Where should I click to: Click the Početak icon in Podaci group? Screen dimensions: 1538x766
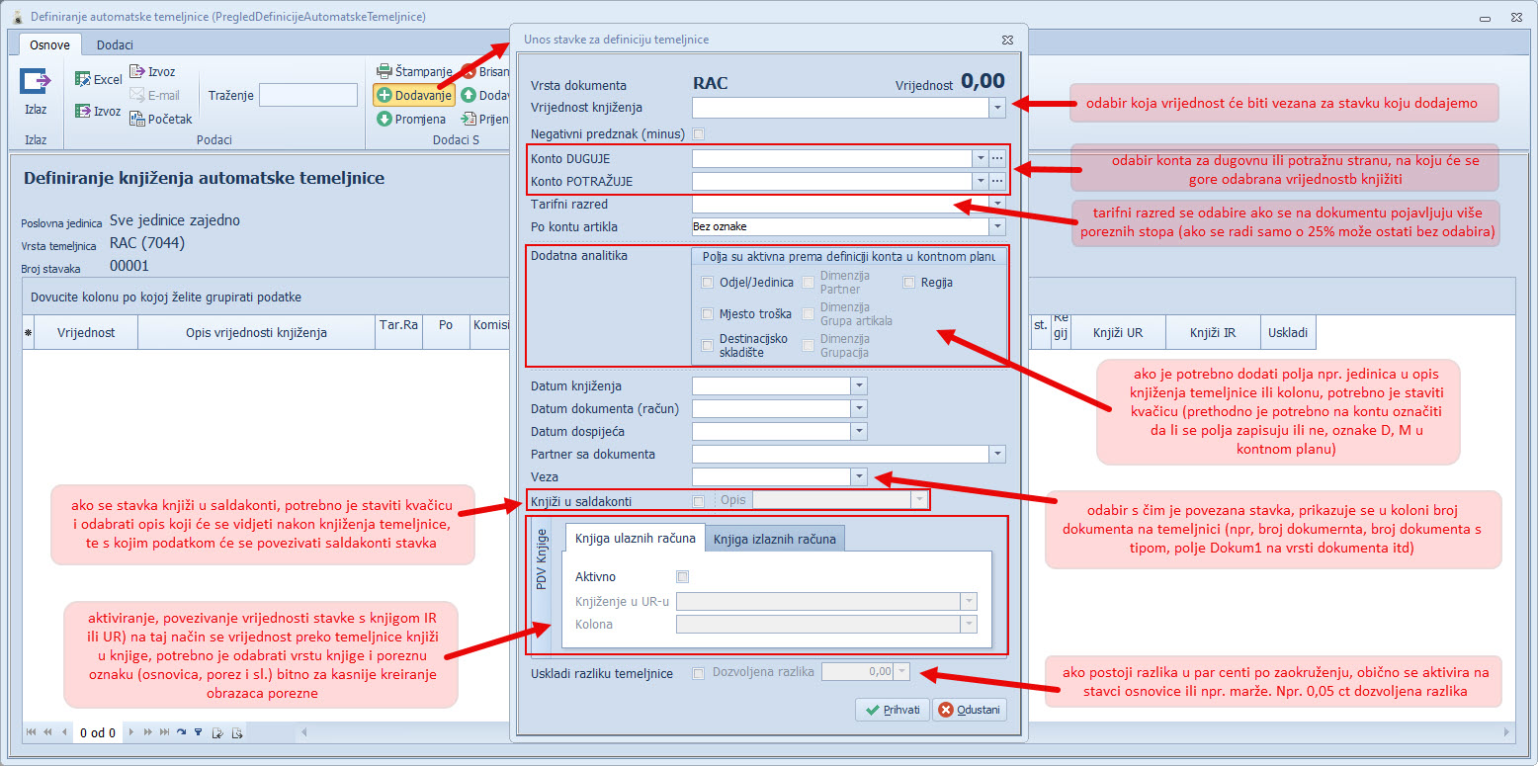click(x=138, y=119)
